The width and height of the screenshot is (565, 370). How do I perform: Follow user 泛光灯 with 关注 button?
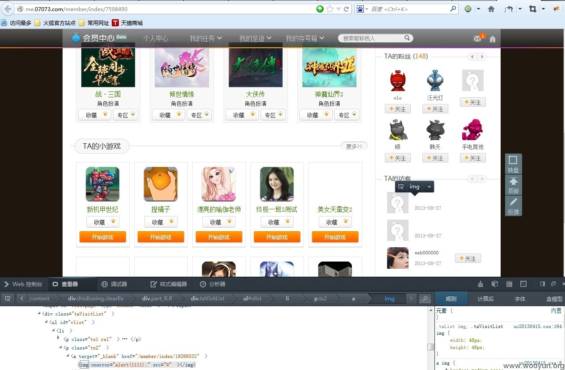(435, 109)
